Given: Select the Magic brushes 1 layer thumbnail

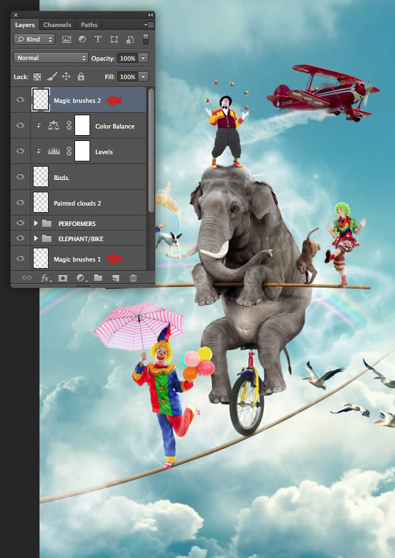Looking at the screenshot, I should (41, 258).
